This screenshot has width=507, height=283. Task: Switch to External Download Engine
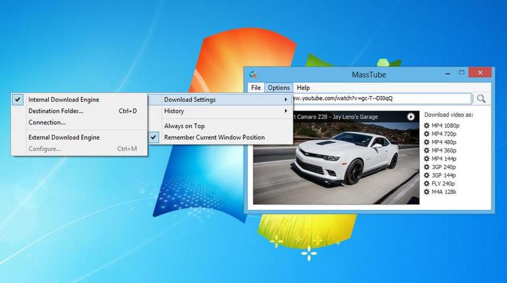tap(79, 137)
